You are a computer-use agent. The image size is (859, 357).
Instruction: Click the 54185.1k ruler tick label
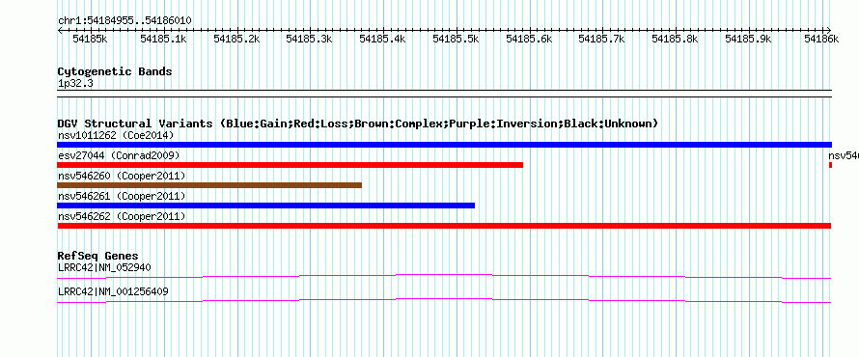point(163,39)
